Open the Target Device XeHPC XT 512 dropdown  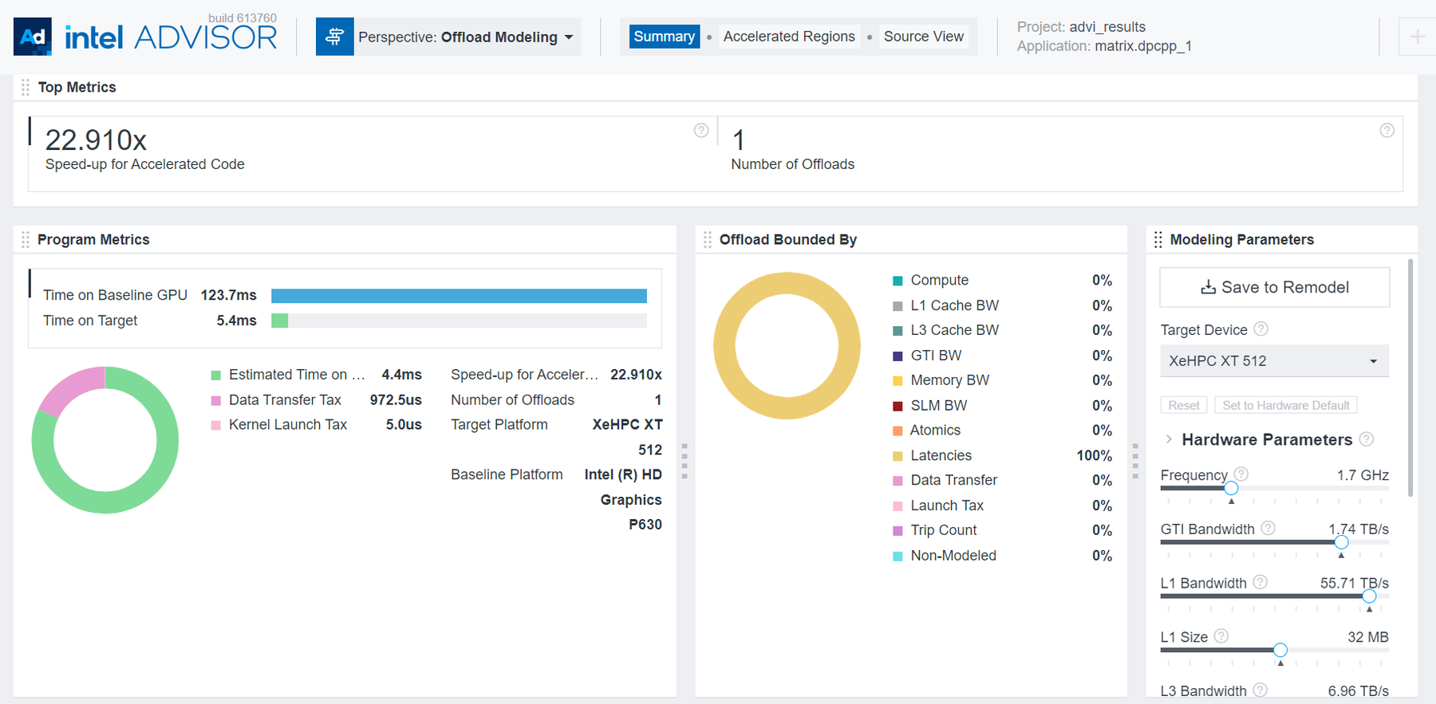1273,361
